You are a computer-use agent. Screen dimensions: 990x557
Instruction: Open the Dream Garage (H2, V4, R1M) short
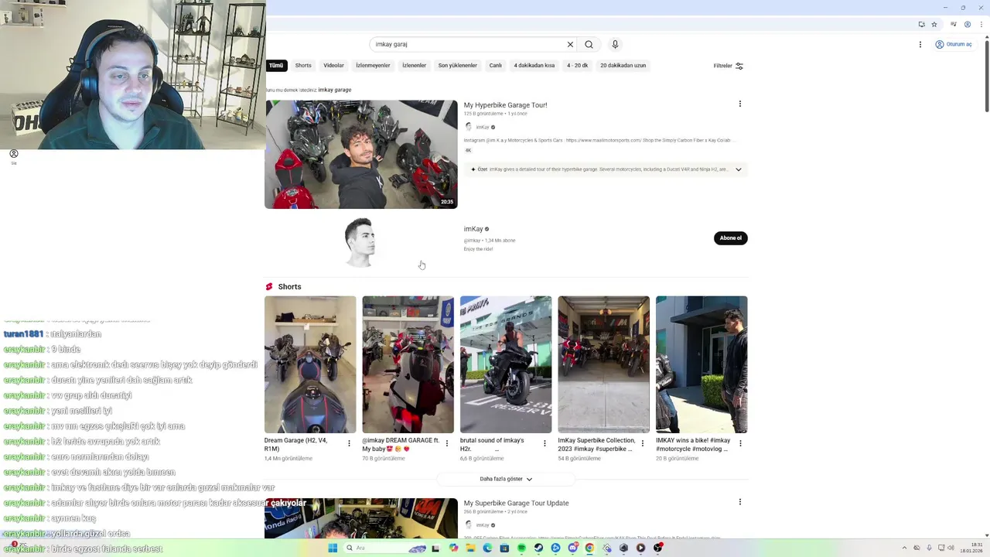pyautogui.click(x=310, y=364)
